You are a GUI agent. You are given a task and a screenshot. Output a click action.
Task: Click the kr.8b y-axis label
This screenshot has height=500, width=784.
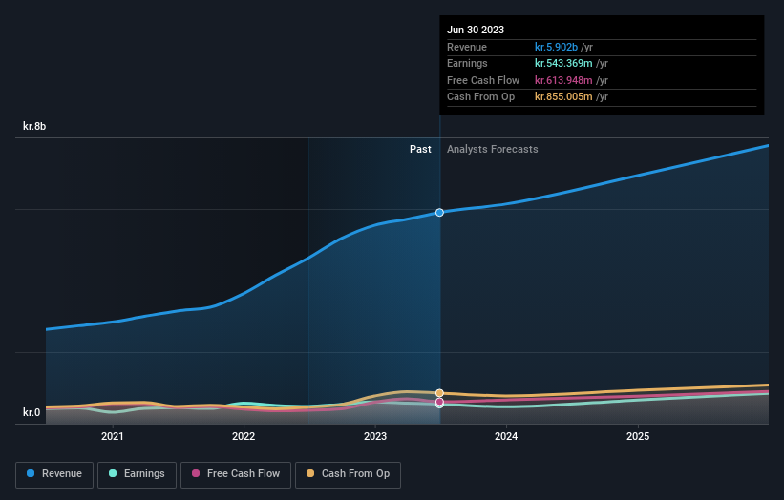click(x=34, y=126)
